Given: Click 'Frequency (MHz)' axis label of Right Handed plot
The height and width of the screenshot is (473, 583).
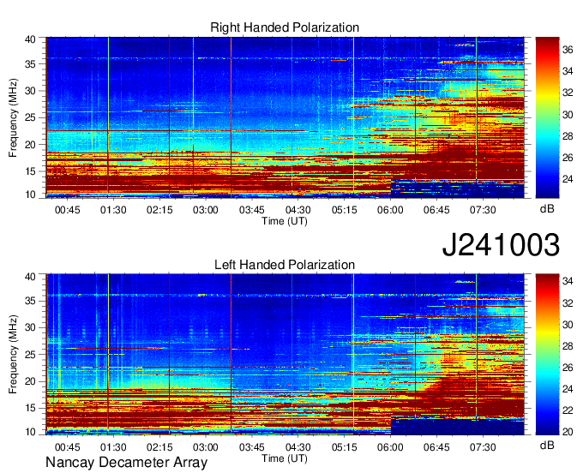Looking at the screenshot, I should point(13,117).
